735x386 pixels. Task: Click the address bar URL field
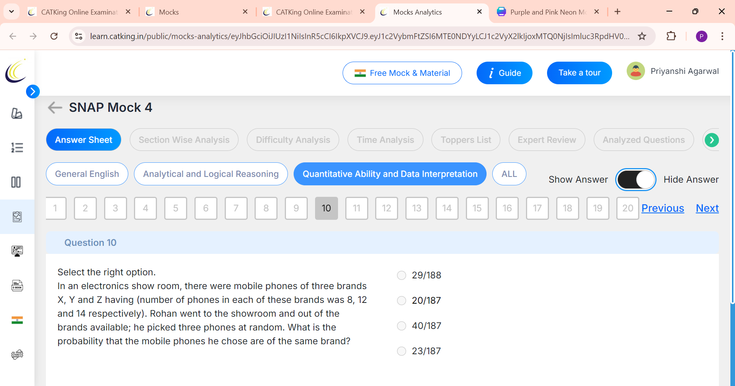360,36
